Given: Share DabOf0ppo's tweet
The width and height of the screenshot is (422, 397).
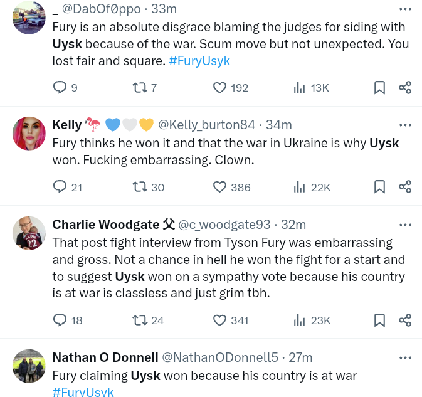Looking at the screenshot, I should point(405,88).
